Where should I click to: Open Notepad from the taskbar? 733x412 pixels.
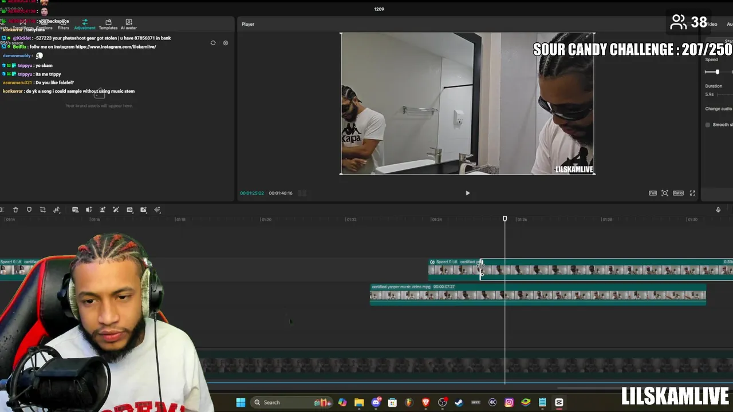(542, 402)
